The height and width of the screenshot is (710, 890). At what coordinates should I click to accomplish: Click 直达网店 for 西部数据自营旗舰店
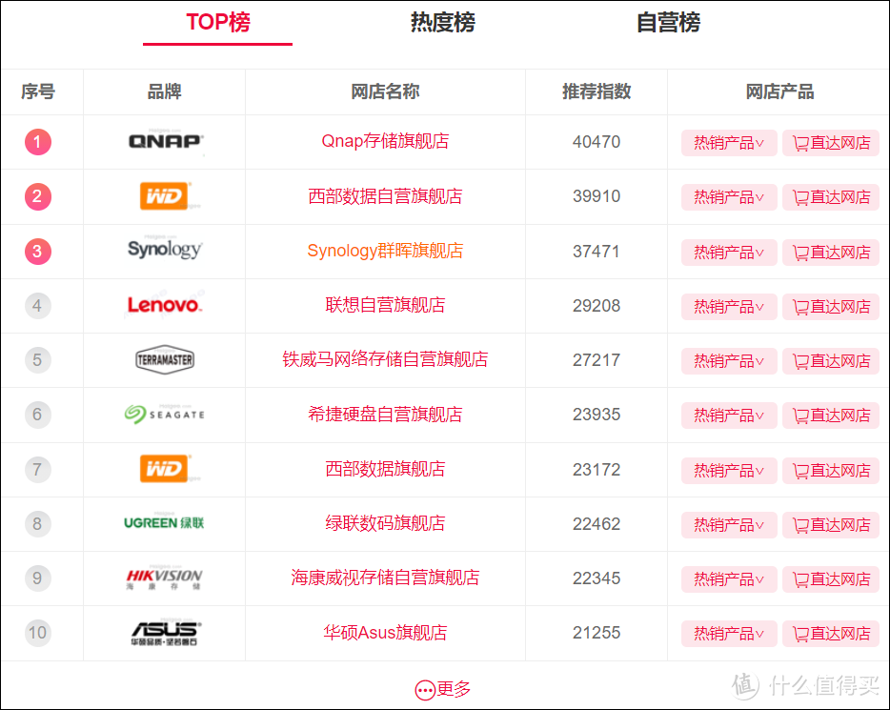(831, 197)
